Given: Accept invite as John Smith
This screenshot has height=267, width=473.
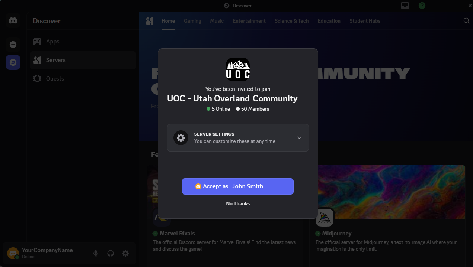Looking at the screenshot, I should tap(238, 186).
